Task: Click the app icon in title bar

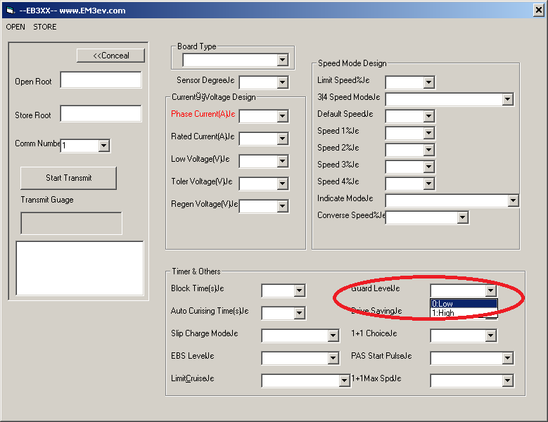Action: pyautogui.click(x=10, y=10)
